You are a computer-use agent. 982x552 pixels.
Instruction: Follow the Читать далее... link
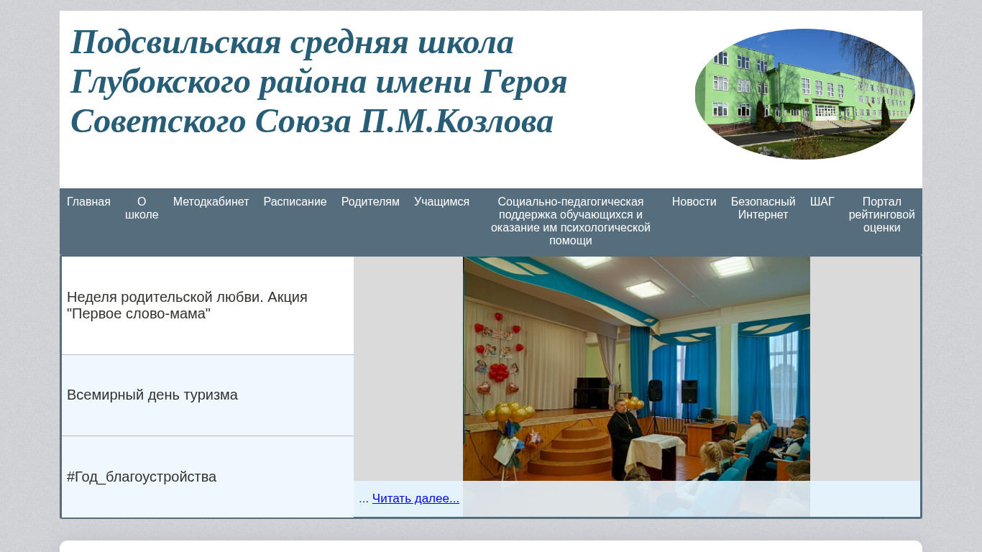pyautogui.click(x=416, y=498)
